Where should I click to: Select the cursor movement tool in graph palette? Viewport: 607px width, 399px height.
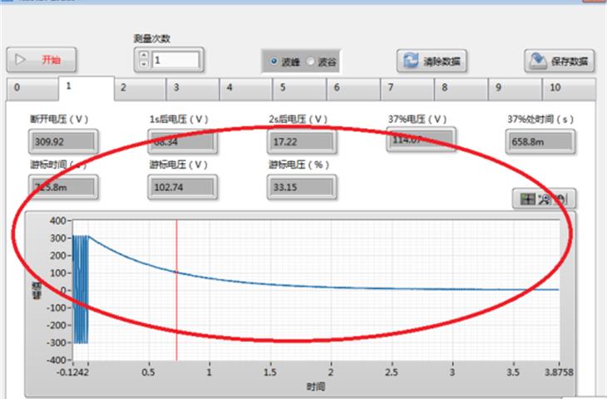coord(527,199)
